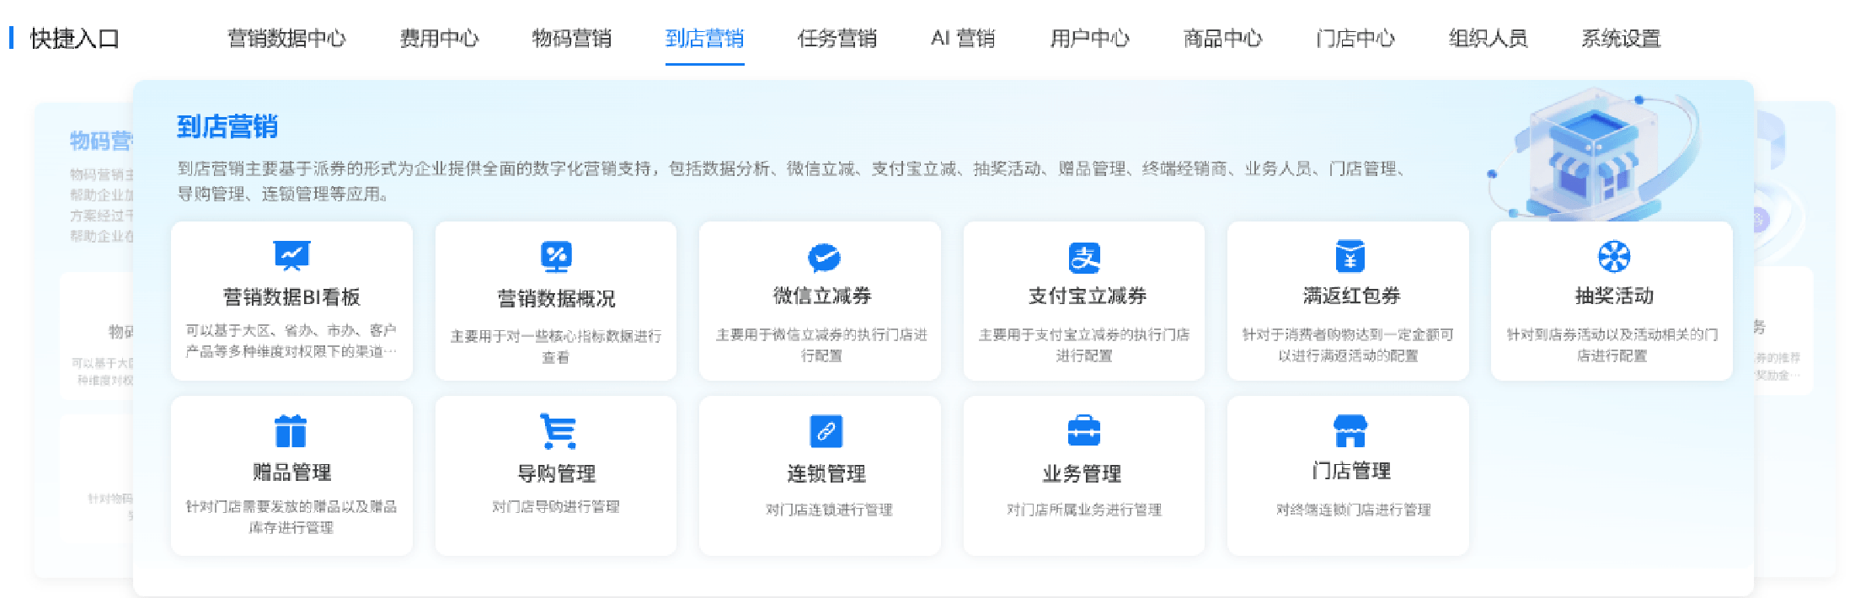Click the 支付宝立减券 Alipay icon

[1084, 257]
